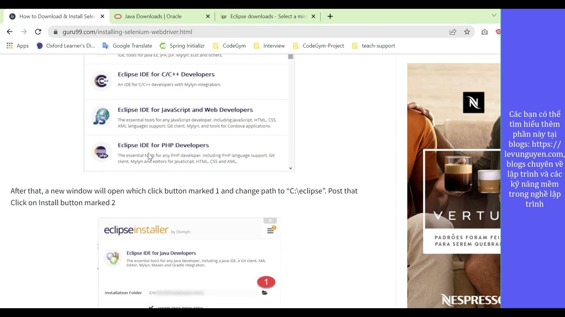Click Eclipse IDE for Java Developers title
The width and height of the screenshot is (565, 317).
(161, 253)
